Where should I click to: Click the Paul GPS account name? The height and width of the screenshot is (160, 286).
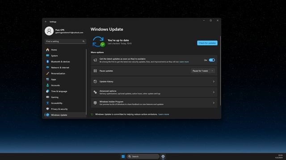pos(60,30)
